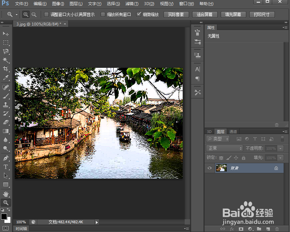Select the Dodge tool
This screenshot has width=290, height=232.
click(6, 148)
